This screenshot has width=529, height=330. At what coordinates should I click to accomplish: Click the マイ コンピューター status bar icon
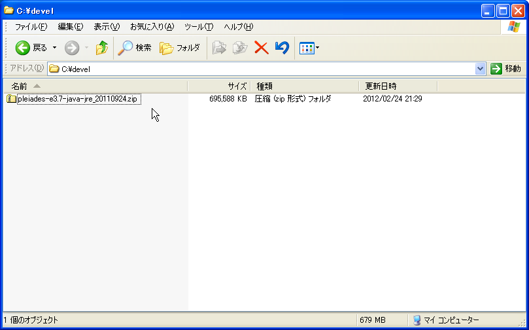(417, 320)
